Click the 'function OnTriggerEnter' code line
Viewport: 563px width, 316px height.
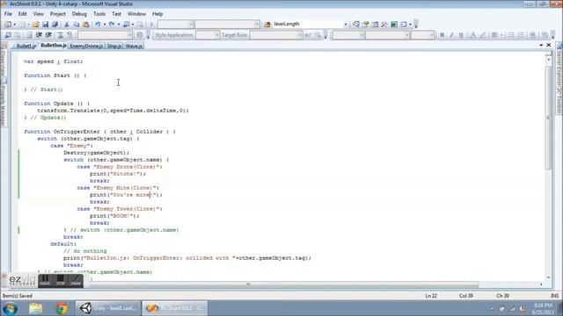99,132
